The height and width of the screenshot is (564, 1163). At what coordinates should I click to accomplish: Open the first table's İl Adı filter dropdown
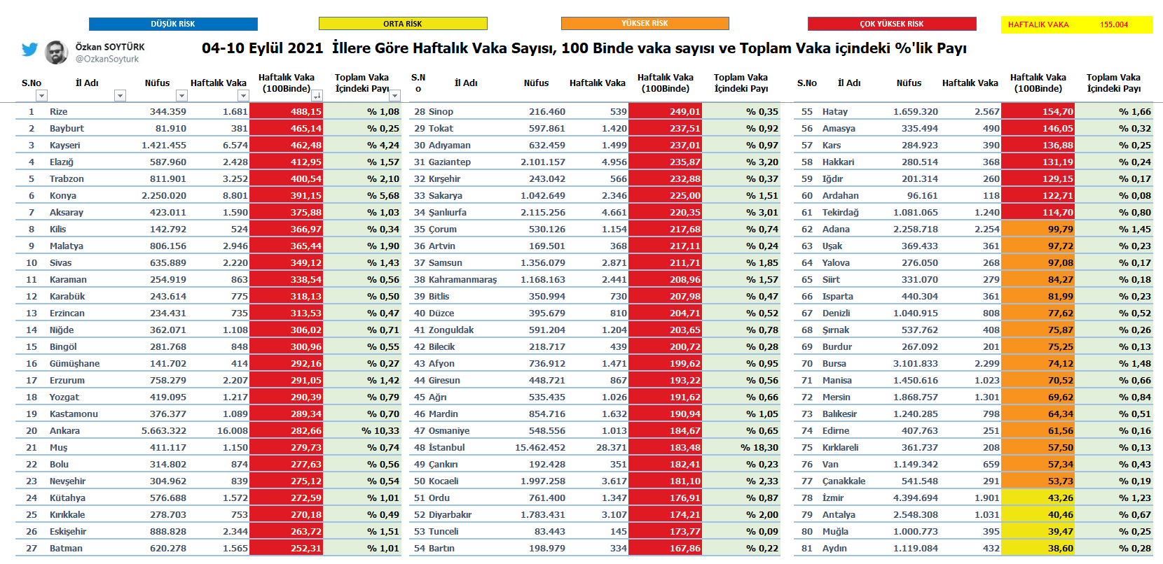pyautogui.click(x=120, y=95)
